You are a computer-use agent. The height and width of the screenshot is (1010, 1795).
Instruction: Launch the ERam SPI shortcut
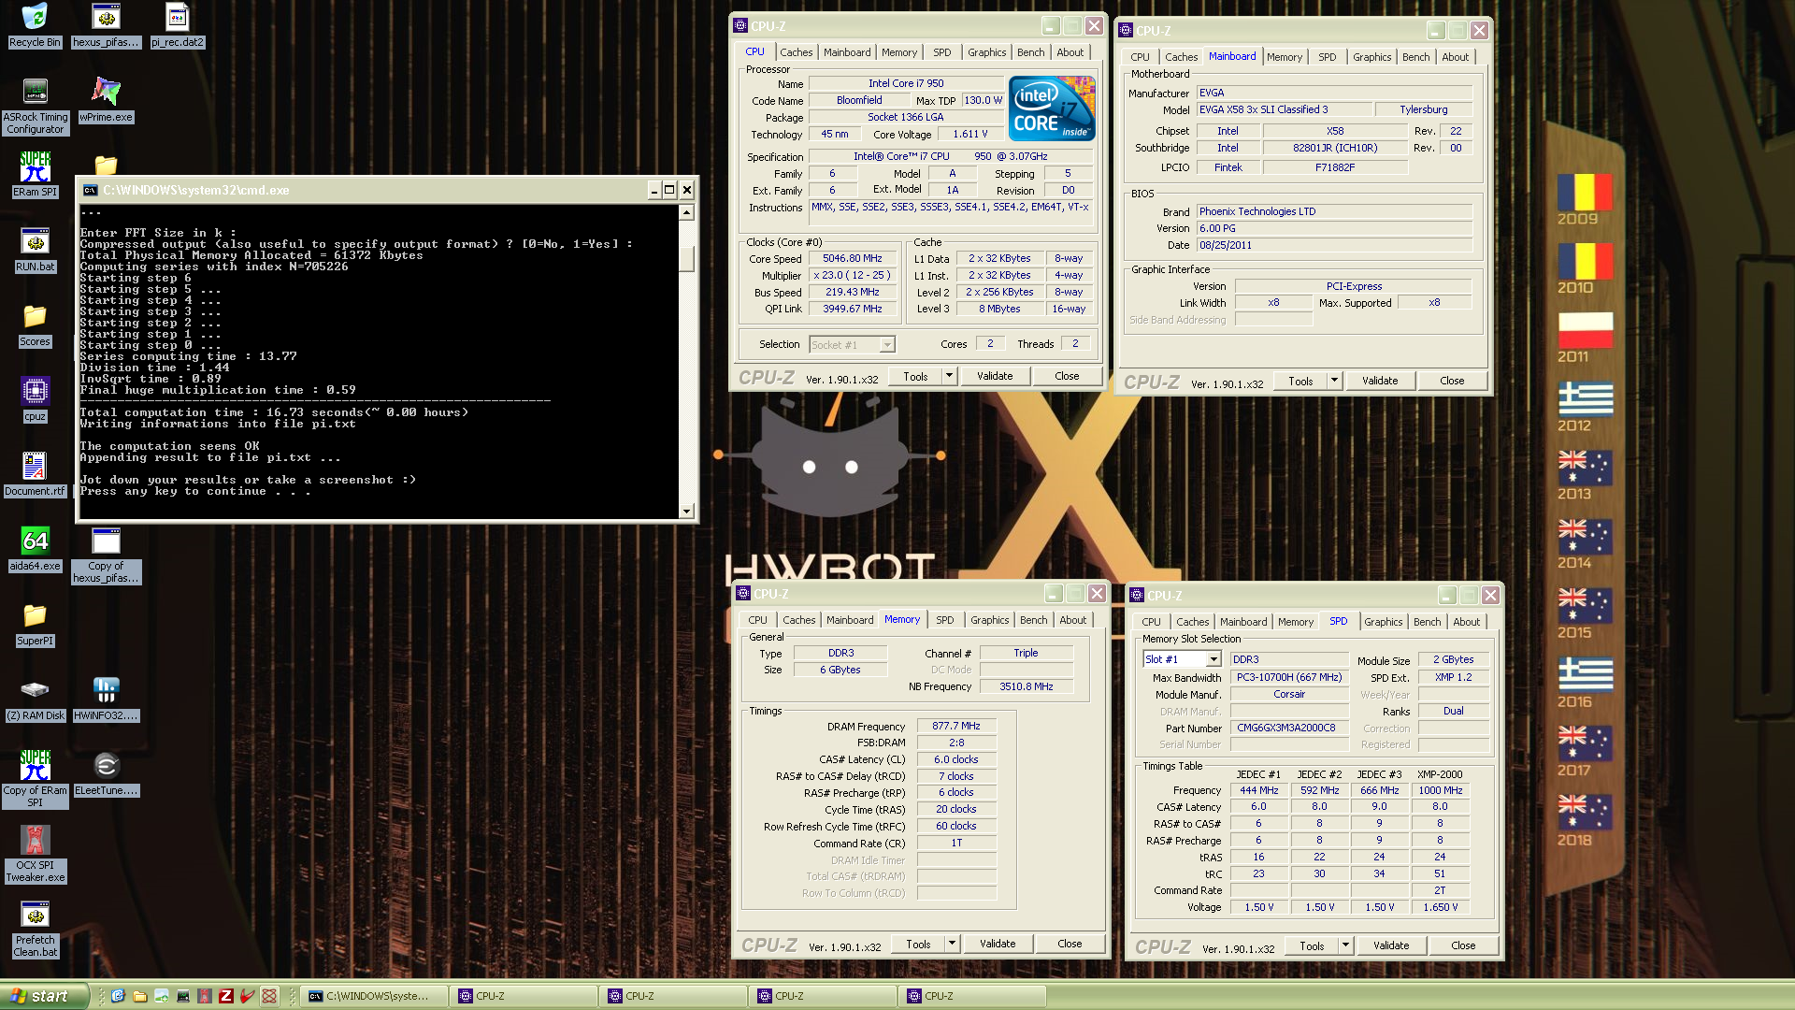coord(35,174)
